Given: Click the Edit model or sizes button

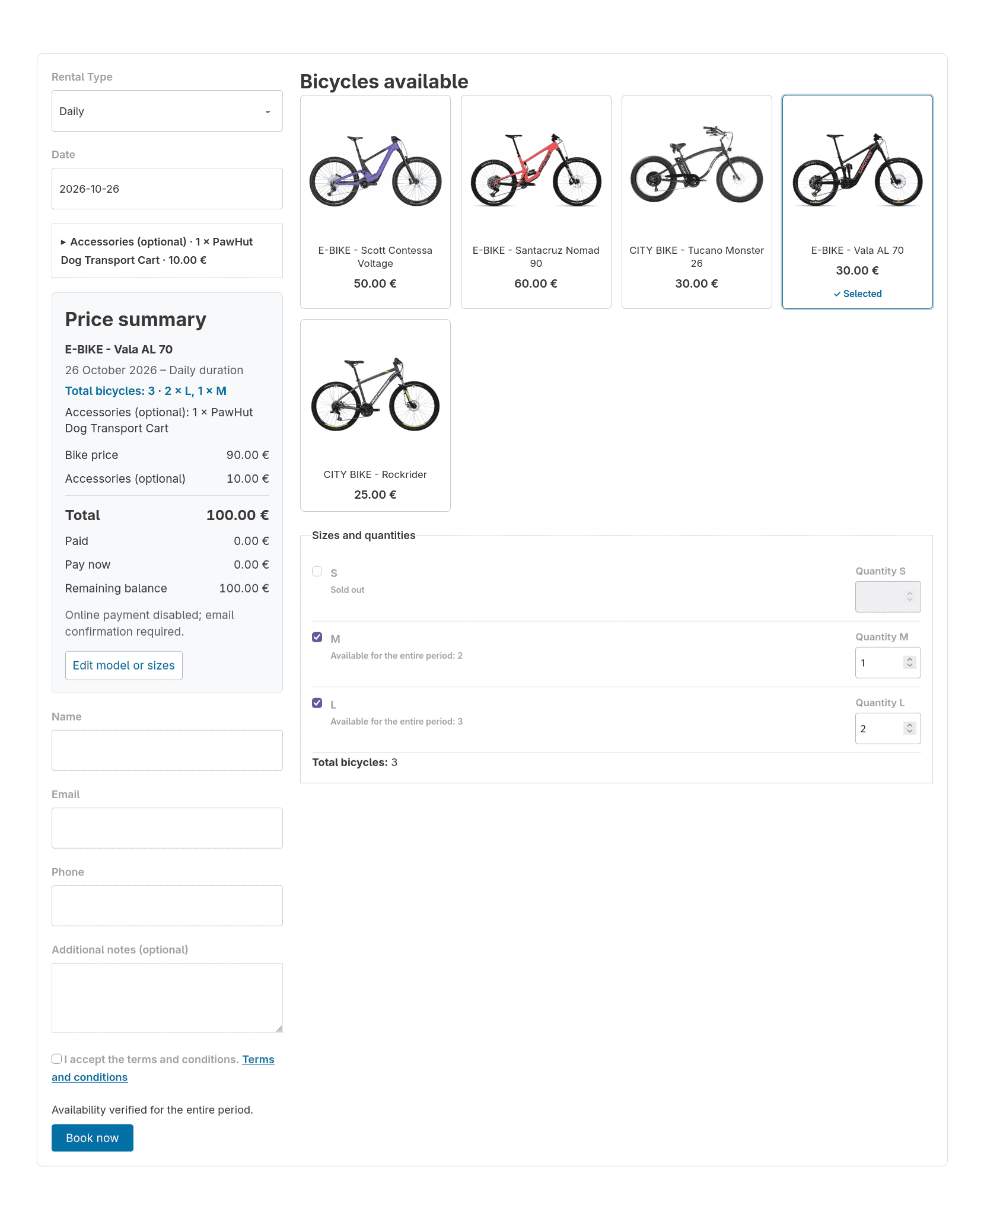Looking at the screenshot, I should click(x=123, y=665).
